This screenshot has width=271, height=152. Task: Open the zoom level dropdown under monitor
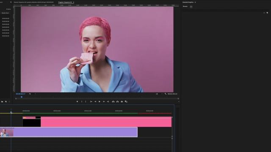click(x=32, y=94)
